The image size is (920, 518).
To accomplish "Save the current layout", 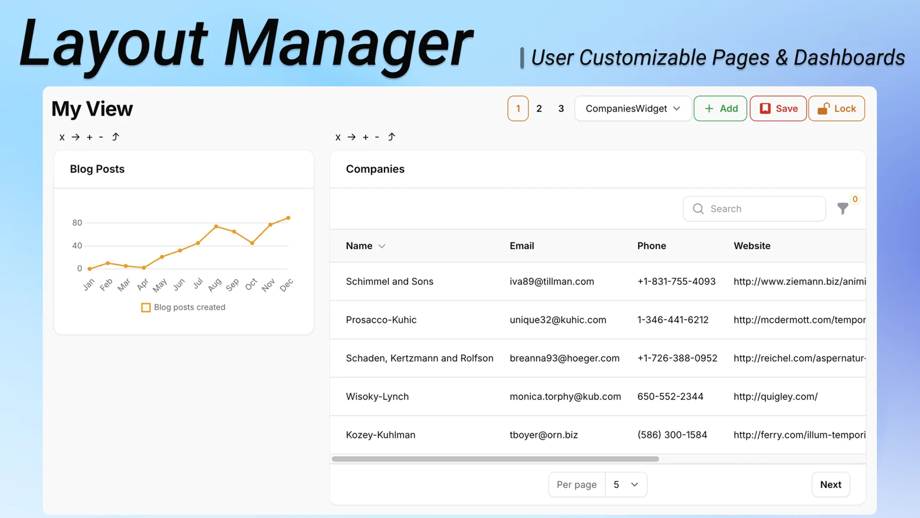I will [x=778, y=108].
